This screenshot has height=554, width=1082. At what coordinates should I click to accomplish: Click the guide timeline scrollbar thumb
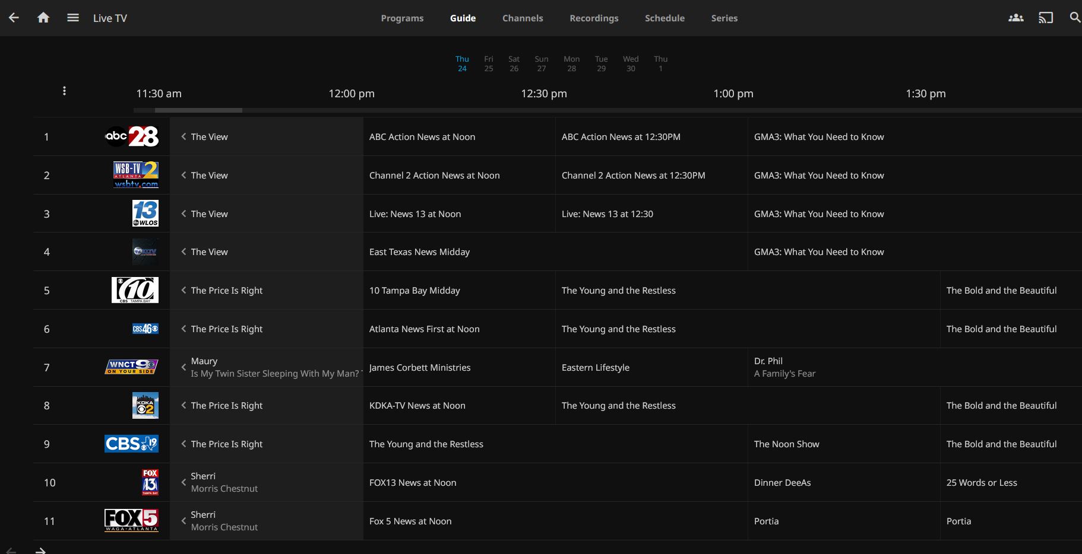[198, 110]
